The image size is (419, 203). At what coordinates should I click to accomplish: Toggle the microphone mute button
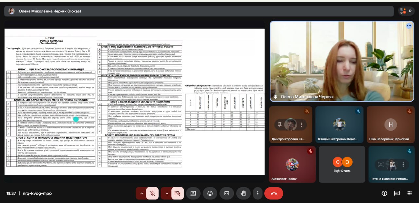click(152, 193)
